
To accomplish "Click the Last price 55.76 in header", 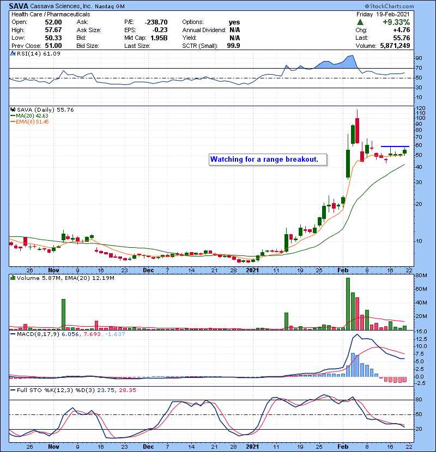I will tap(401, 38).
